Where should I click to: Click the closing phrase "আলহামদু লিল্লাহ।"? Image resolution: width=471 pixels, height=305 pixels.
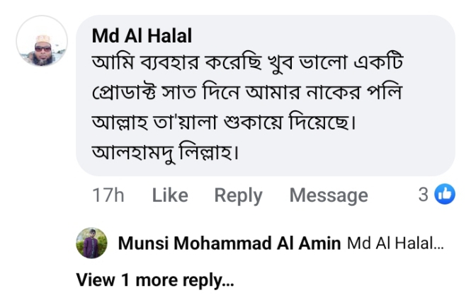coord(165,152)
